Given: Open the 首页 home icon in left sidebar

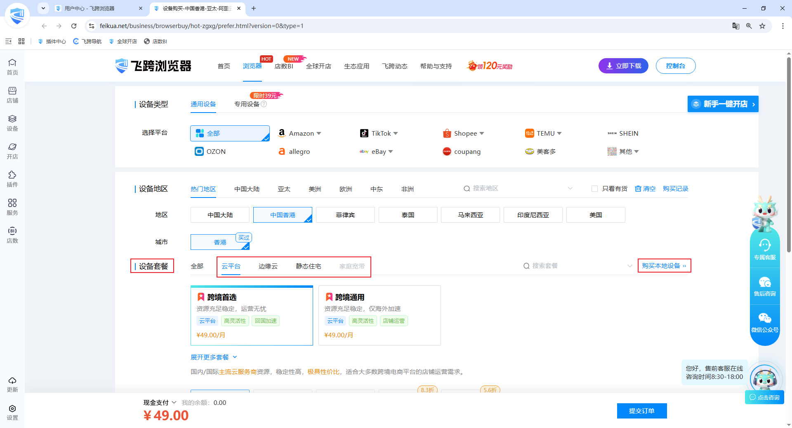Looking at the screenshot, I should point(12,67).
